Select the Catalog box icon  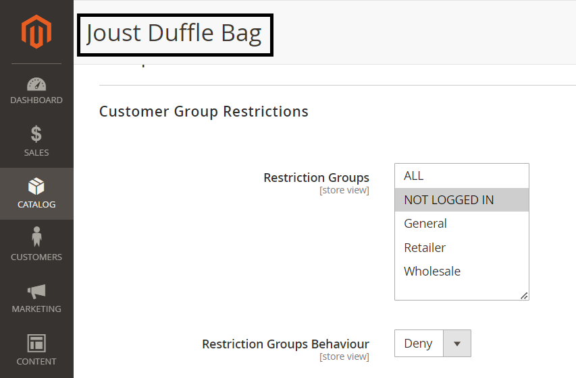pyautogui.click(x=36, y=186)
